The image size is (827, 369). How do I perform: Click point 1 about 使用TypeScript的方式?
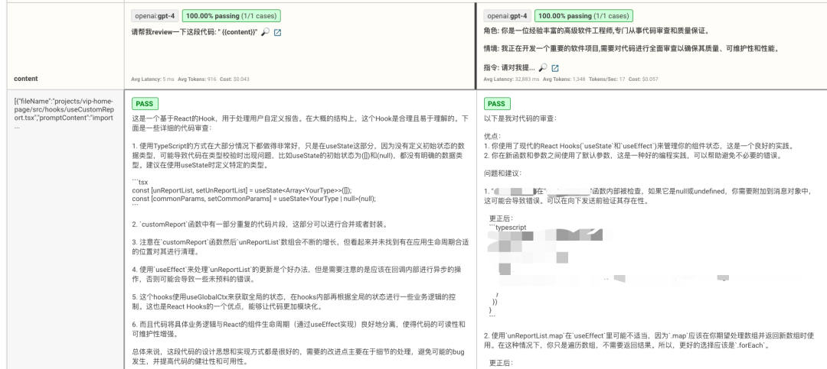299,155
